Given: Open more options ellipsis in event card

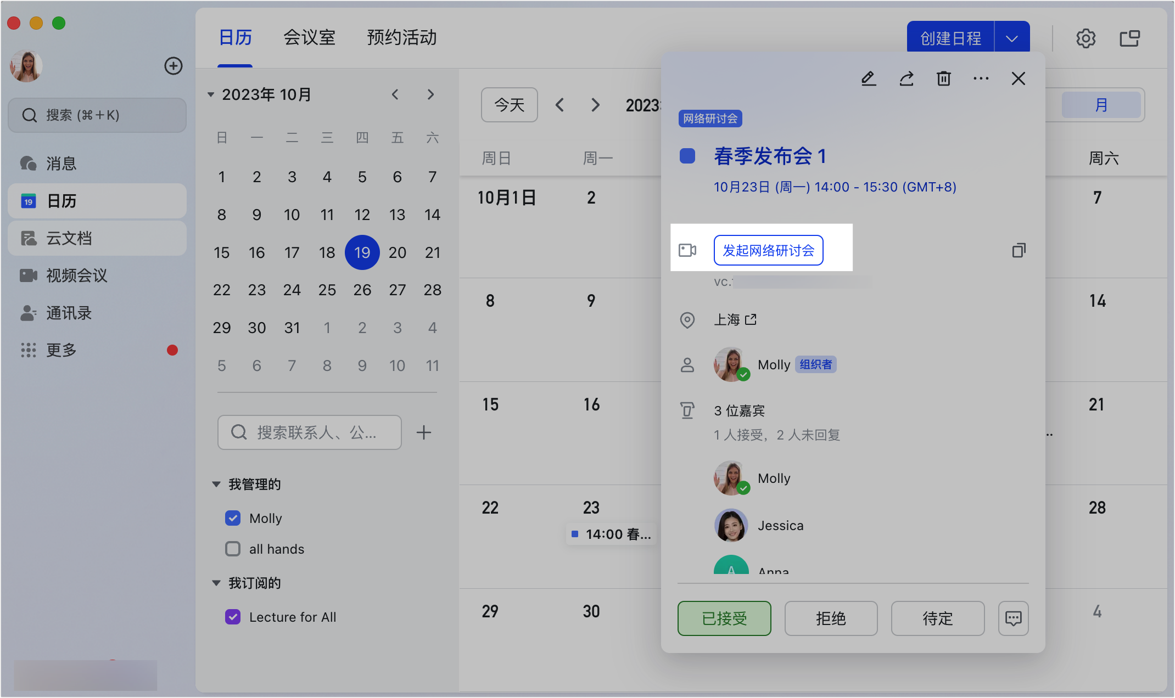Looking at the screenshot, I should 981,78.
